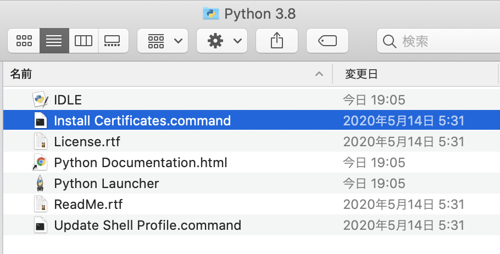500x254 pixels.
Task: Open the gear action menu
Action: (222, 41)
